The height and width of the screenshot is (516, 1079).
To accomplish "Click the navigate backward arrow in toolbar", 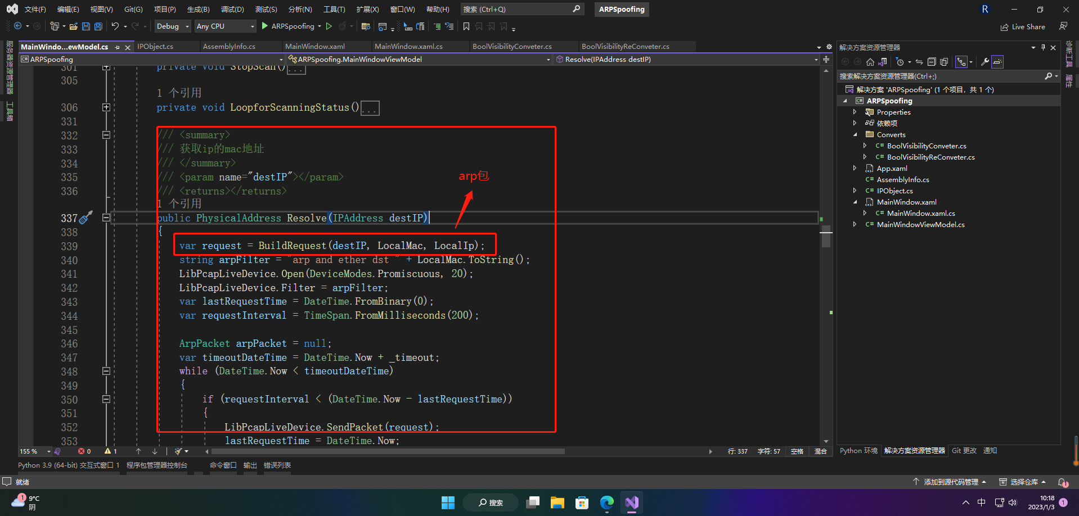I will tap(17, 26).
